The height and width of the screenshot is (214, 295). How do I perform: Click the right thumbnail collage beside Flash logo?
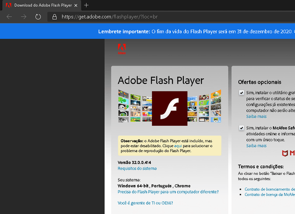204,106
